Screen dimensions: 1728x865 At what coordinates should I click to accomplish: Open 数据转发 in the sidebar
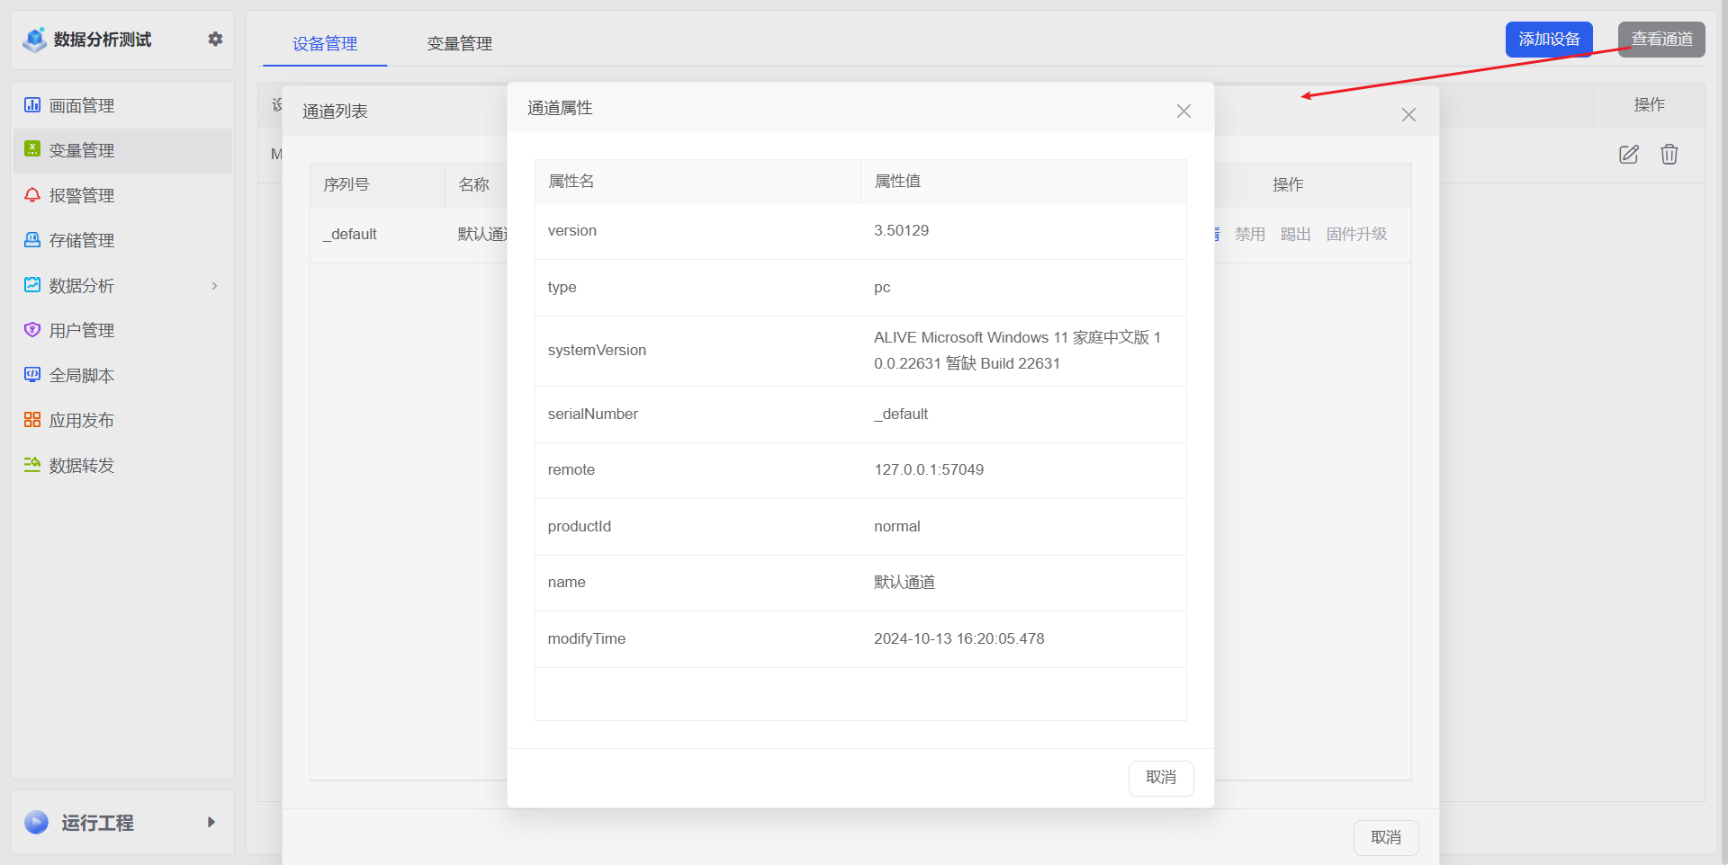pos(81,466)
